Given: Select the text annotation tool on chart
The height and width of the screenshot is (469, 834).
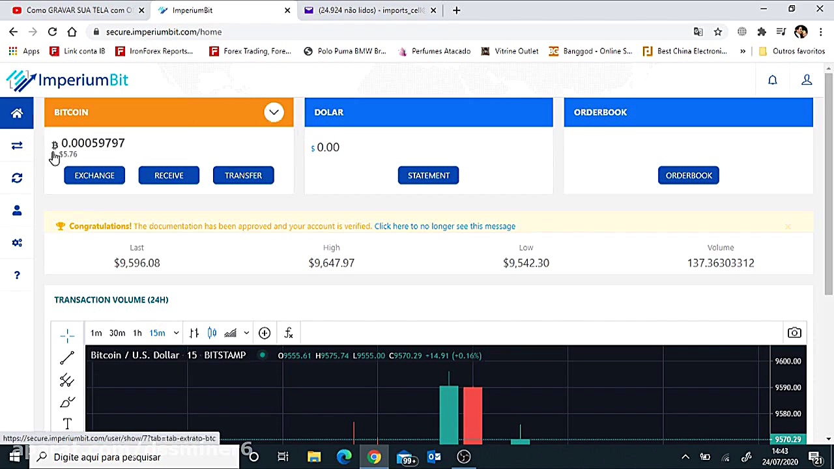Looking at the screenshot, I should [67, 423].
